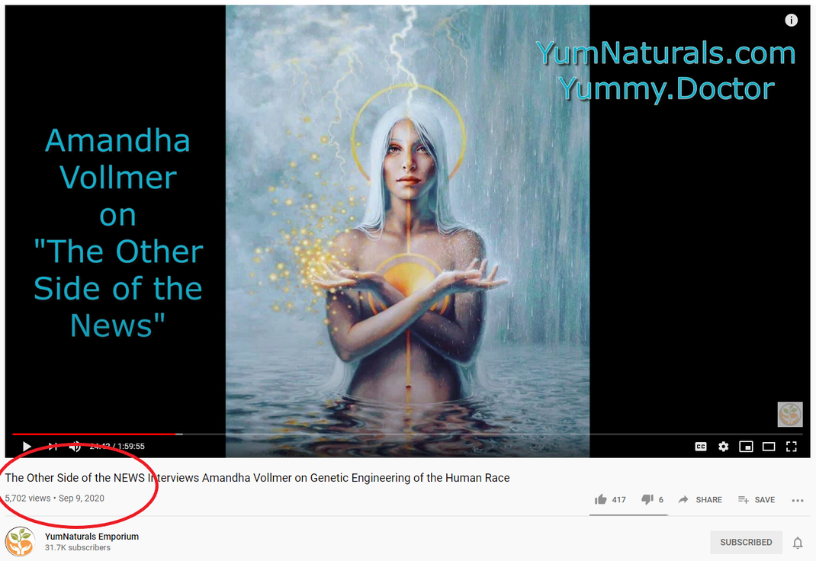Mute the video volume

[x=76, y=447]
